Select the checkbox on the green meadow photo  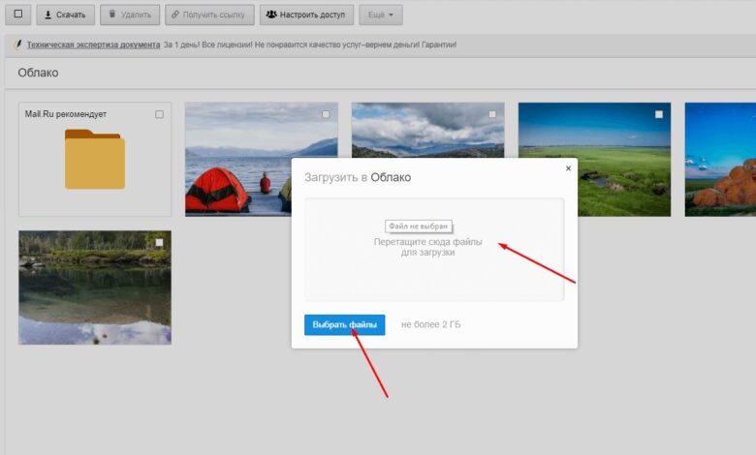tap(659, 114)
